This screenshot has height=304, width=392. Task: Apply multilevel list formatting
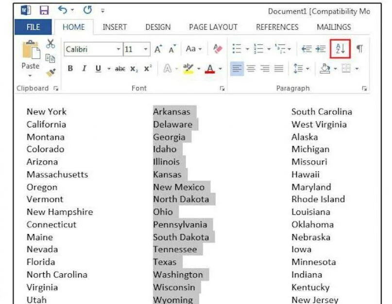[280, 49]
